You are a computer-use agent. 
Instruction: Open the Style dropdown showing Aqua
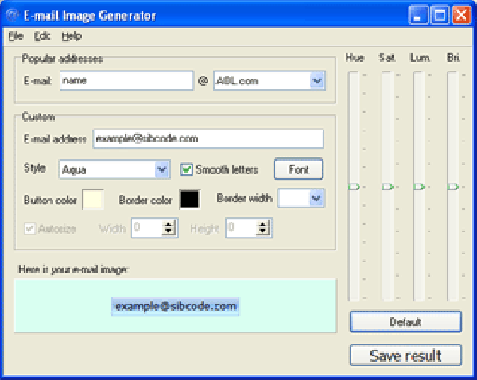click(x=114, y=169)
